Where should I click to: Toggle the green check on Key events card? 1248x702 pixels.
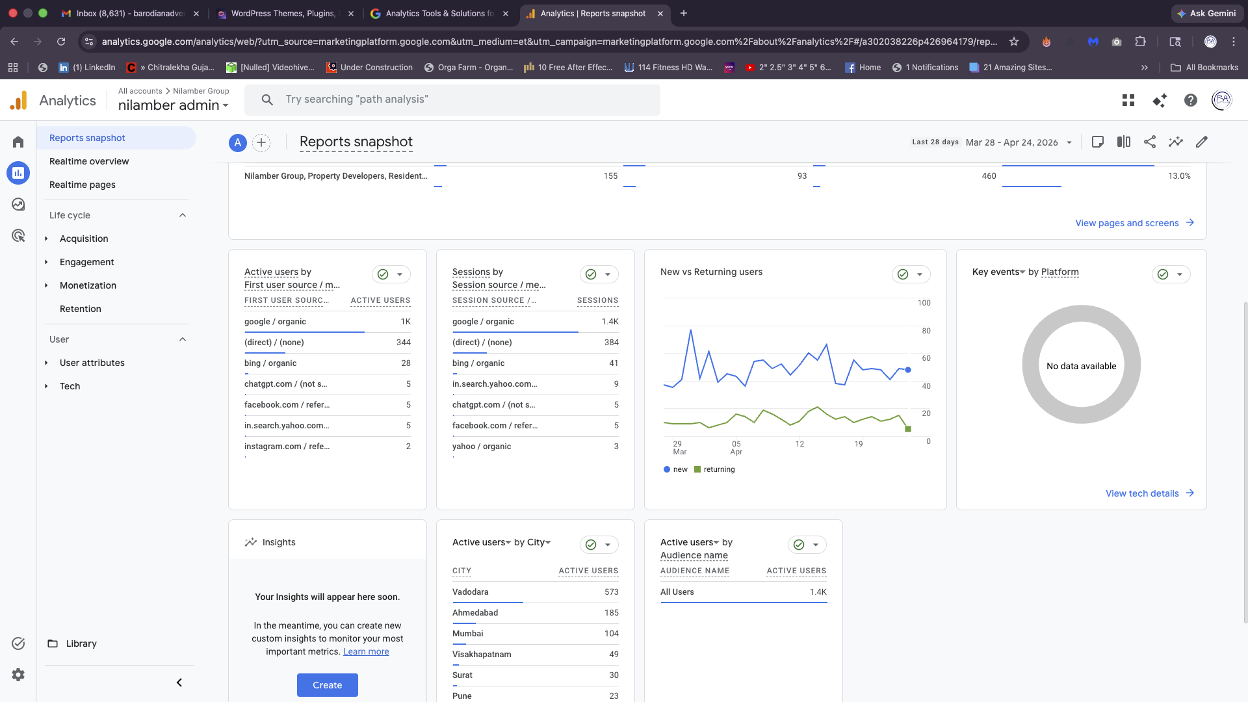tap(1163, 274)
